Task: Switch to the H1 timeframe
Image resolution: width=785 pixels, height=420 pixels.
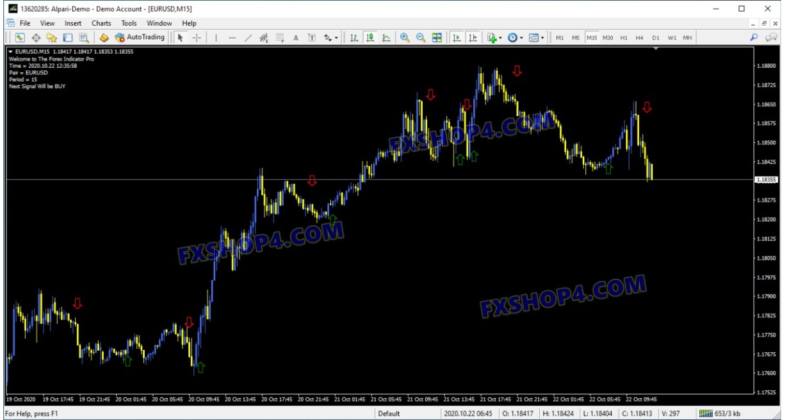Action: click(x=624, y=38)
